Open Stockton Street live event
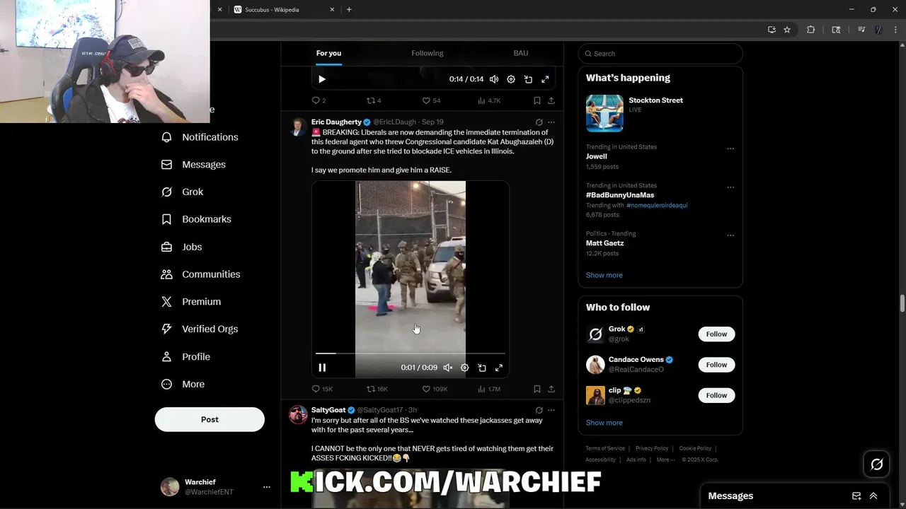The width and height of the screenshot is (906, 509). pyautogui.click(x=660, y=113)
